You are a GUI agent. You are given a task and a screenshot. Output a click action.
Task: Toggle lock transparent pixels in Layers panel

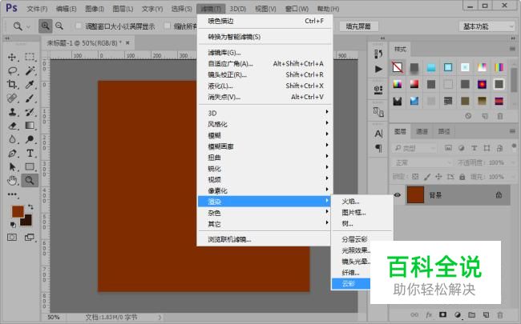click(x=415, y=177)
